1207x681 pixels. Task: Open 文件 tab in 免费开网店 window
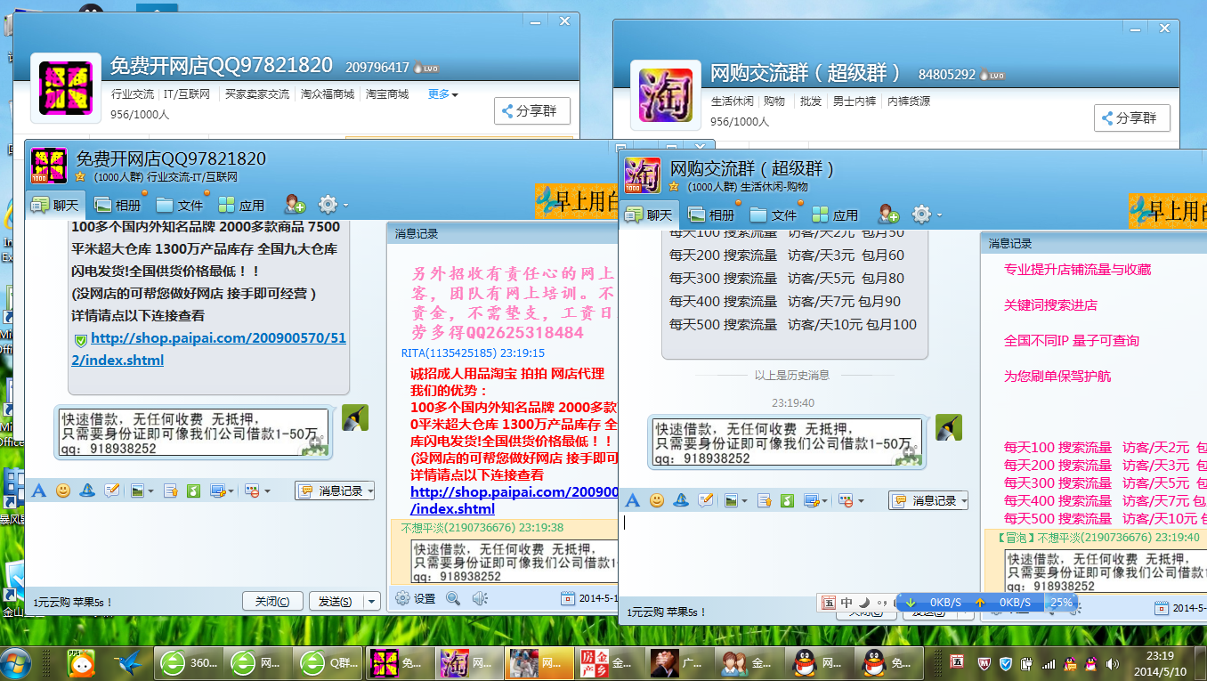(179, 205)
